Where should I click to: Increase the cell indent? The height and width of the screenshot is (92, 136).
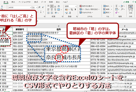tap(52, 13)
